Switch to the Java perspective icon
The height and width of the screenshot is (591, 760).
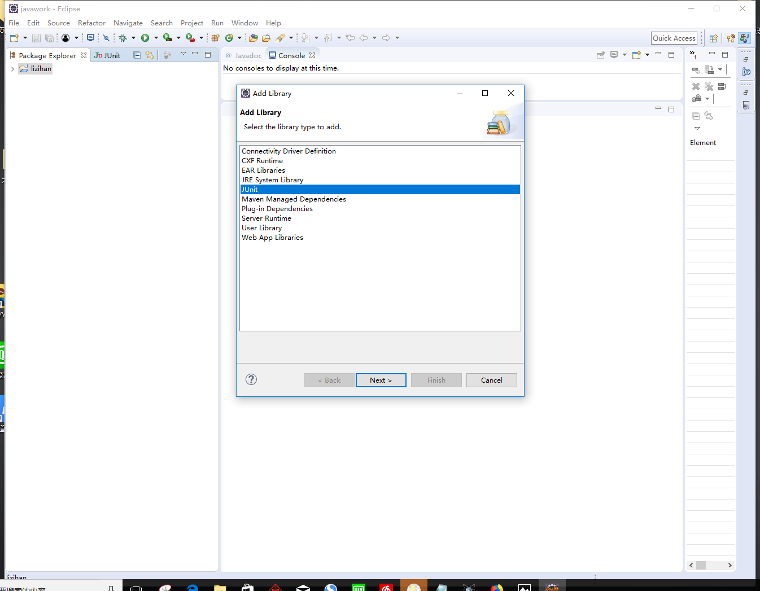pyautogui.click(x=745, y=38)
